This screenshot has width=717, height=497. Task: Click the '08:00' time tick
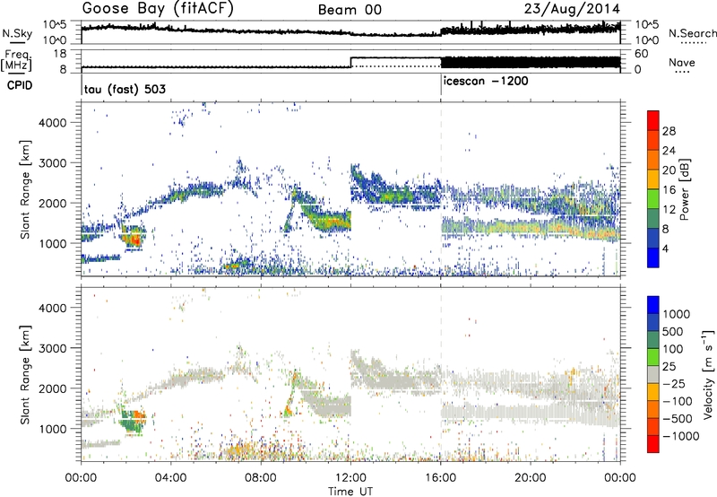pos(261,478)
